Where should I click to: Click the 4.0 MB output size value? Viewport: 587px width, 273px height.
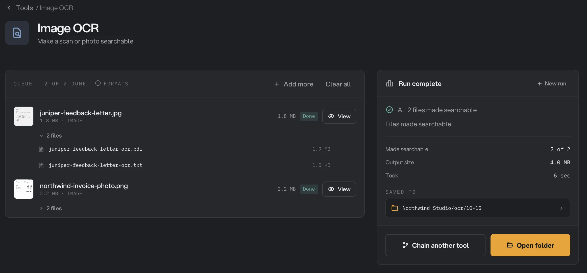(x=560, y=163)
